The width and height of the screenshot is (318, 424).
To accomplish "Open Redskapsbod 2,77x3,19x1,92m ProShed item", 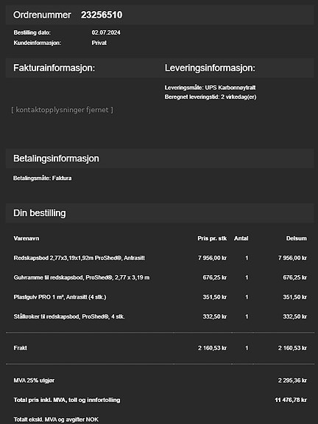I will [x=79, y=258].
